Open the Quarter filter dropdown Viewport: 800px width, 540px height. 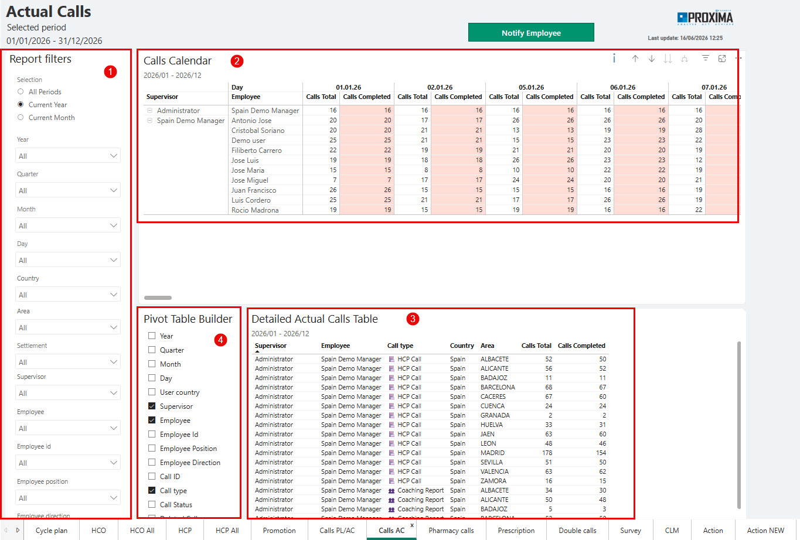pyautogui.click(x=68, y=190)
